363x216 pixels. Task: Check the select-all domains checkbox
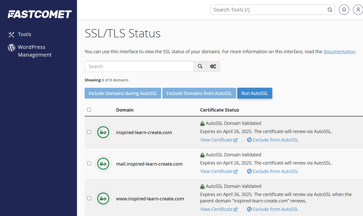(x=89, y=109)
